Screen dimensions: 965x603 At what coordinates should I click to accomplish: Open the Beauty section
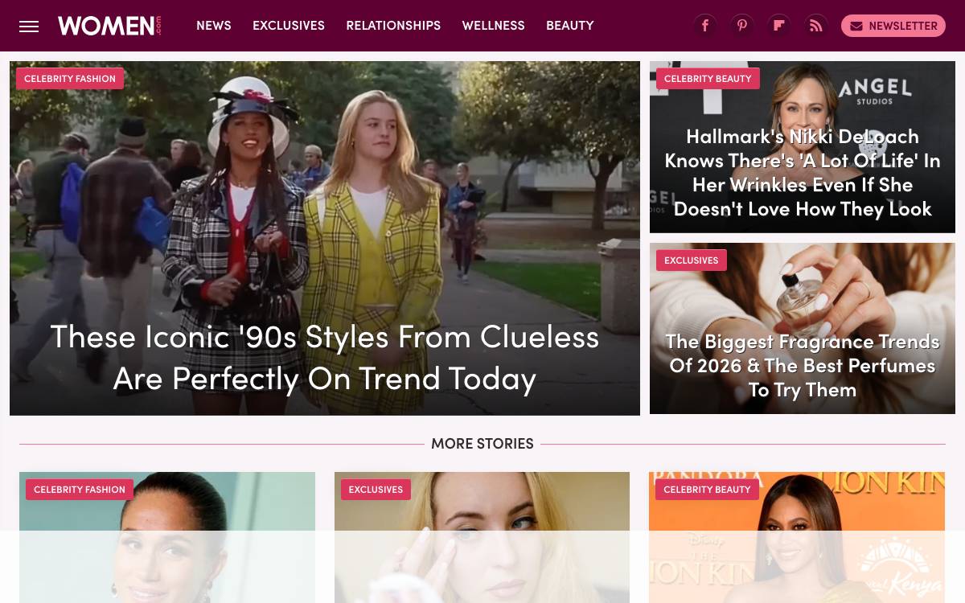(x=569, y=26)
